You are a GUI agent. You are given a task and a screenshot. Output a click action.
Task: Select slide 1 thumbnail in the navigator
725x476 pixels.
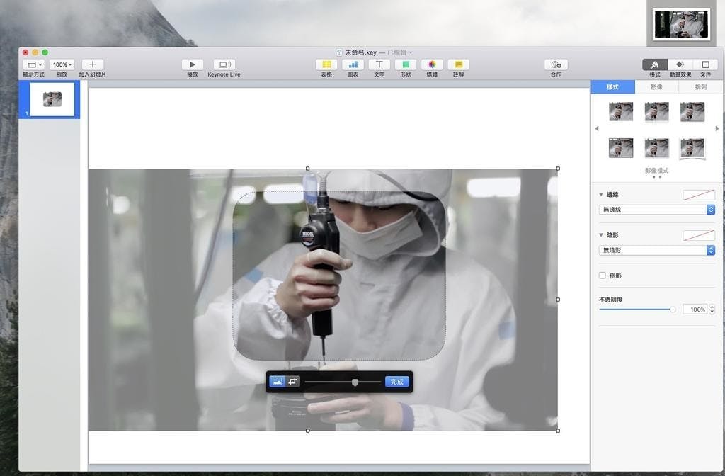coord(52,99)
